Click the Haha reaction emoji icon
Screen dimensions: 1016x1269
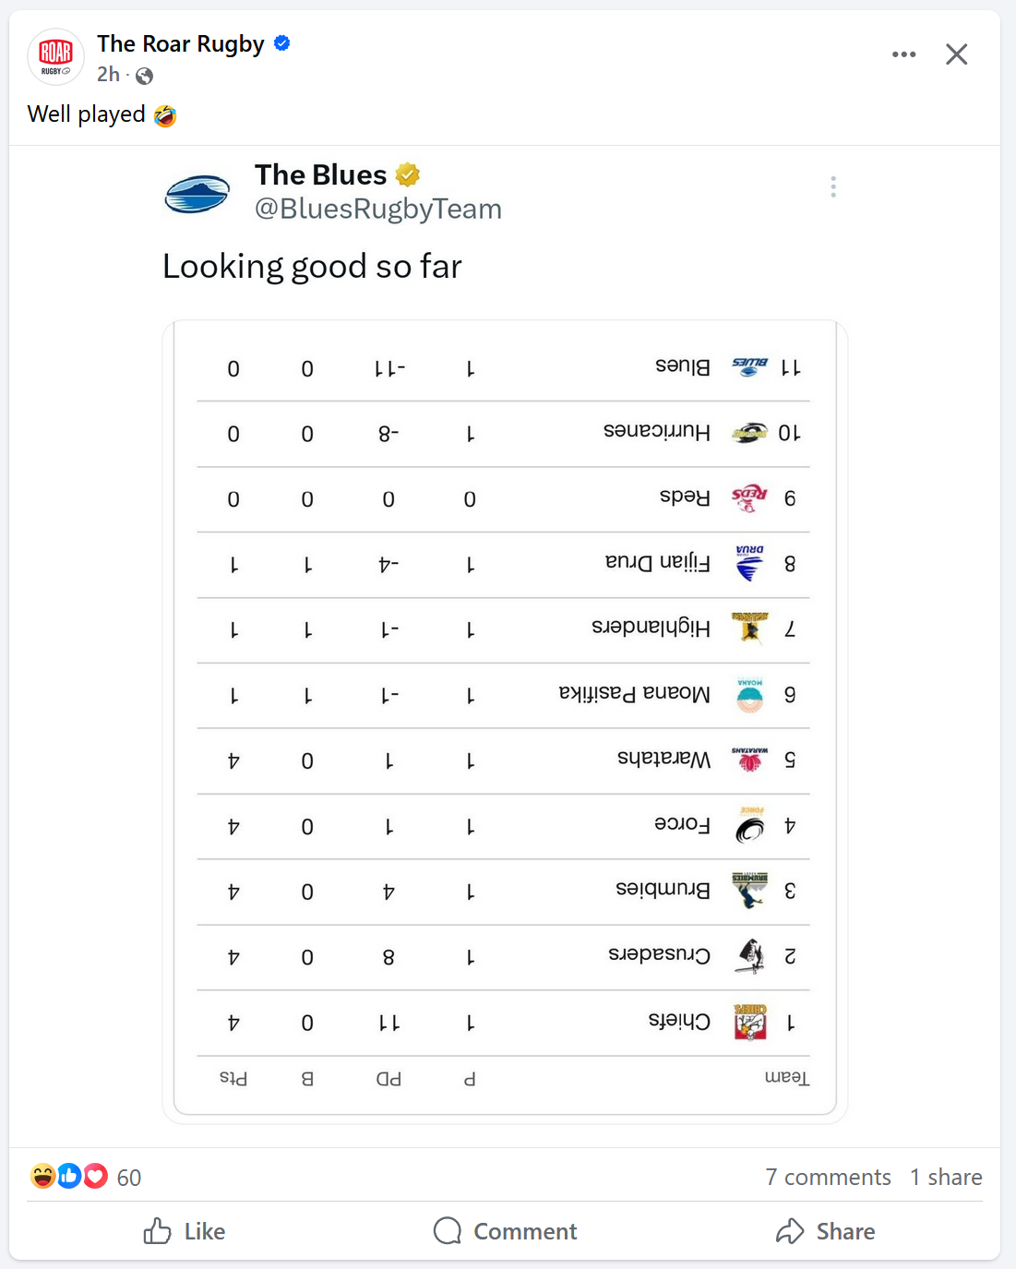click(x=42, y=1176)
